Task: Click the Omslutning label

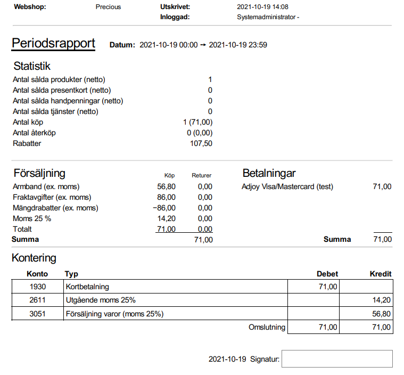Action: (267, 327)
